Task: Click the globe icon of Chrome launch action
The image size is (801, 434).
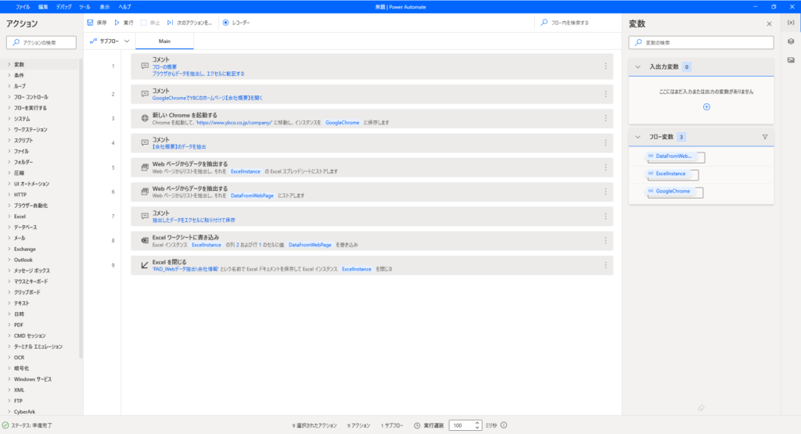Action: pyautogui.click(x=145, y=118)
